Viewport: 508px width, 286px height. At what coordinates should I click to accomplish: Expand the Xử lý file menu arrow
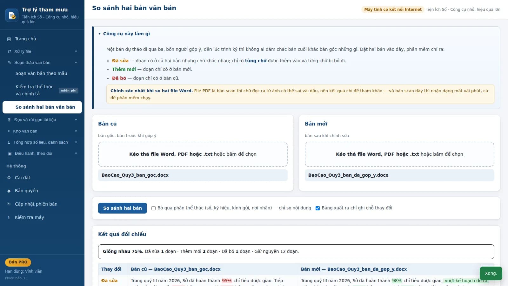[76, 51]
